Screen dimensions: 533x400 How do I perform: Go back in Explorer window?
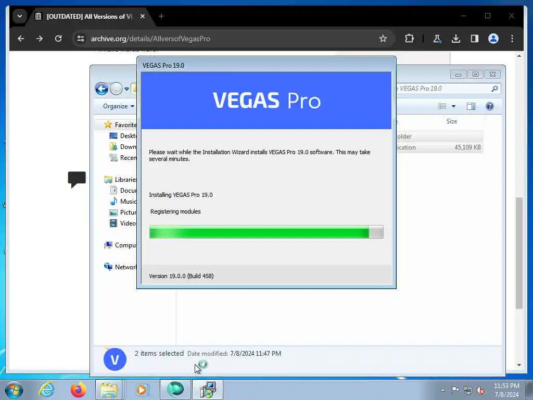[x=101, y=89]
